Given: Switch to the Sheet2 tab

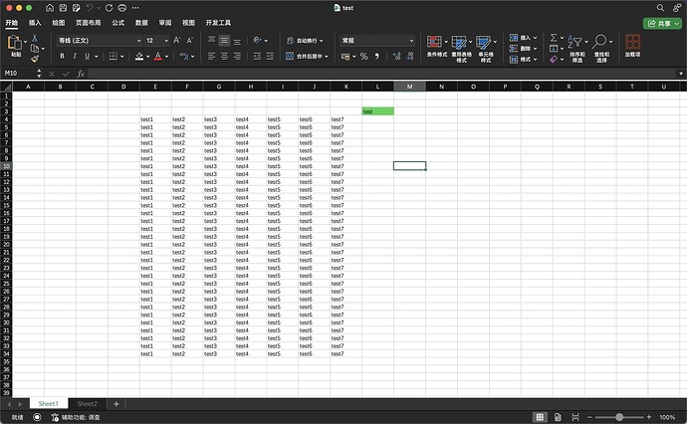Looking at the screenshot, I should tap(88, 404).
